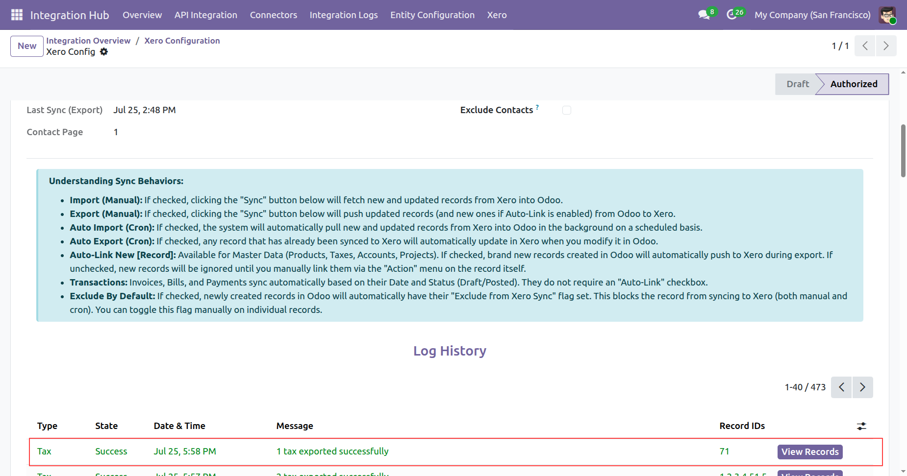Image resolution: width=907 pixels, height=476 pixels.
Task: Open the Entity Configuration menu
Action: click(x=432, y=15)
